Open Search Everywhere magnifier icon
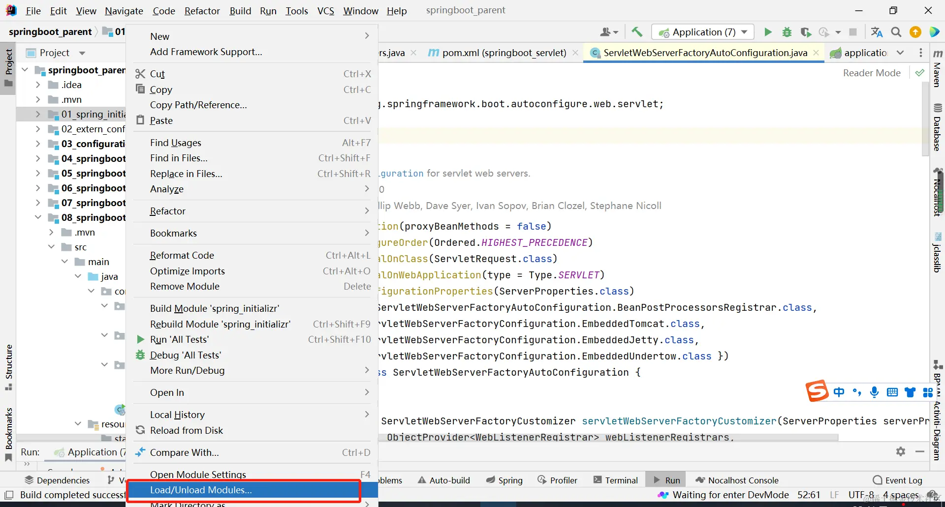Viewport: 945px width, 507px height. click(x=896, y=32)
